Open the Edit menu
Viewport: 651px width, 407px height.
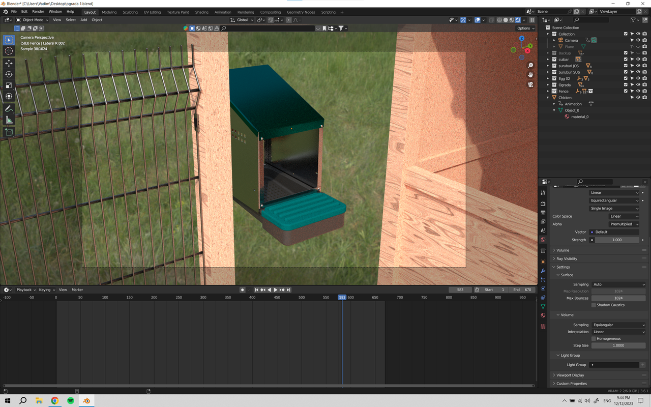[x=24, y=11]
